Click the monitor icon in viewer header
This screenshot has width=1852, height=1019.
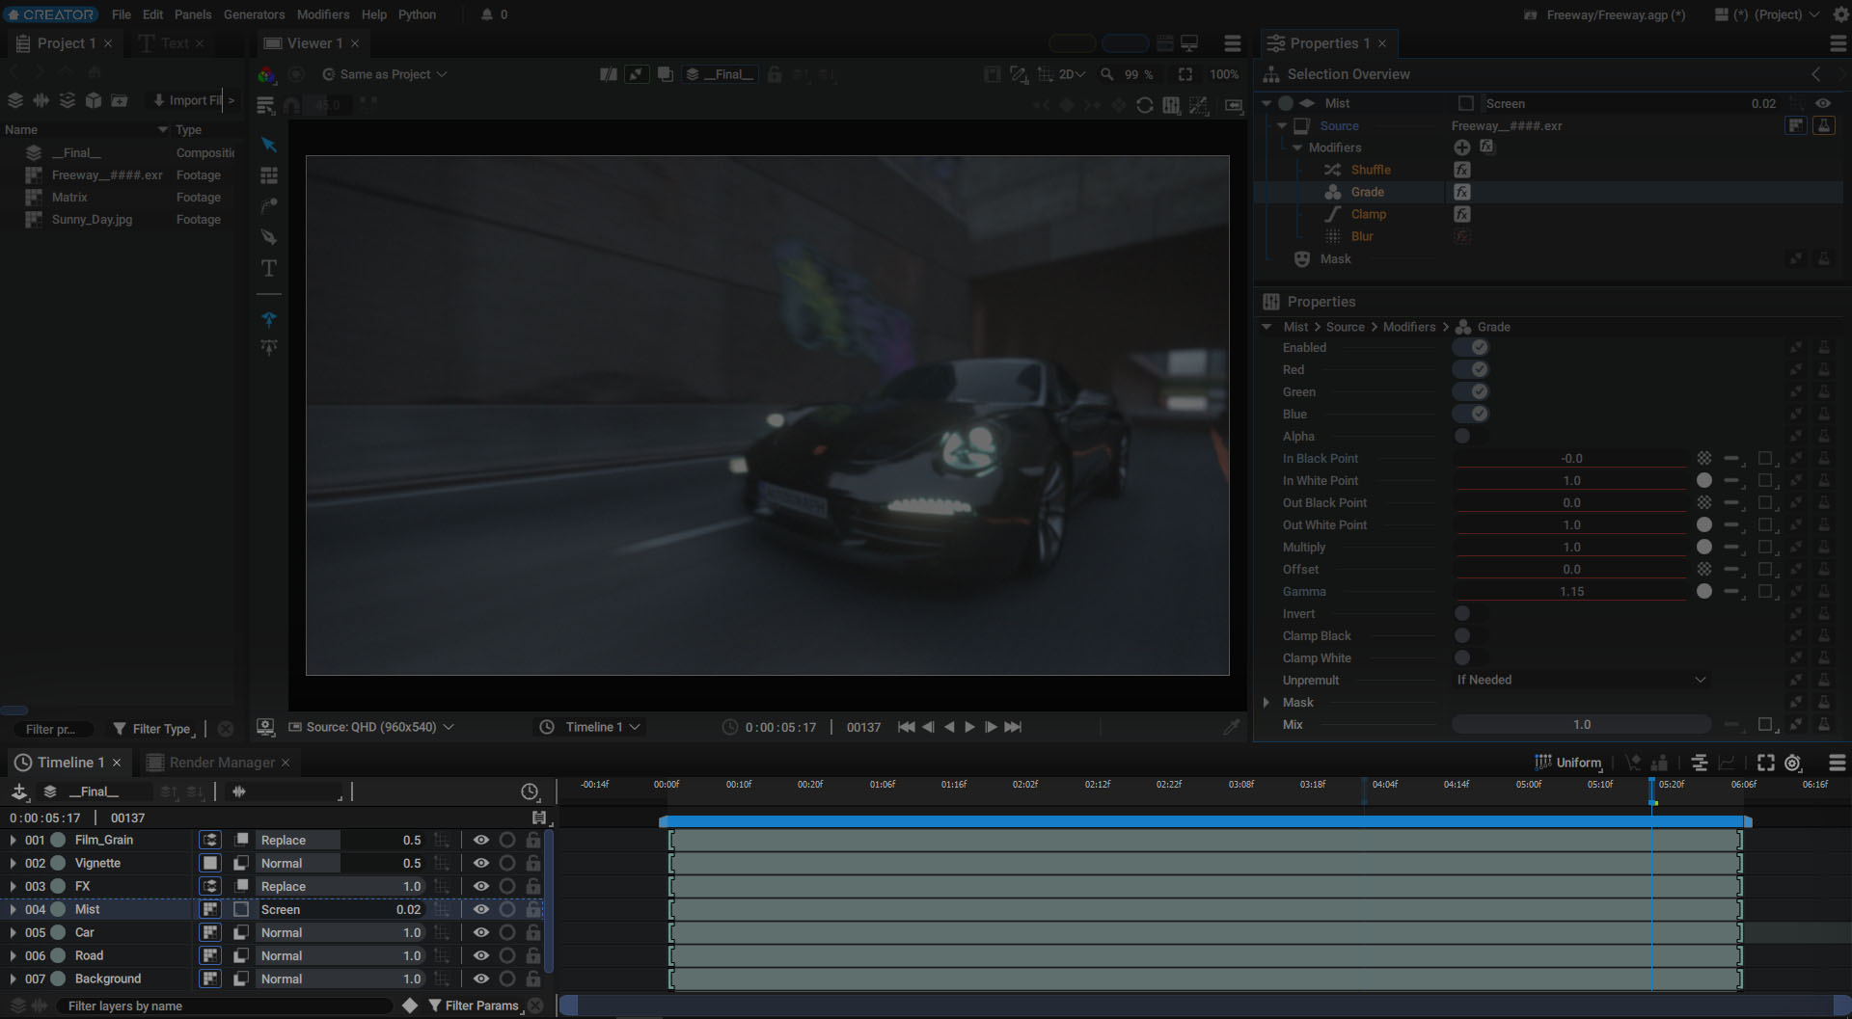pos(1190,43)
